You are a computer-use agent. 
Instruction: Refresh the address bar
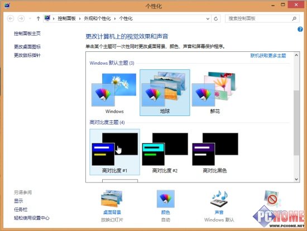tap(216, 19)
